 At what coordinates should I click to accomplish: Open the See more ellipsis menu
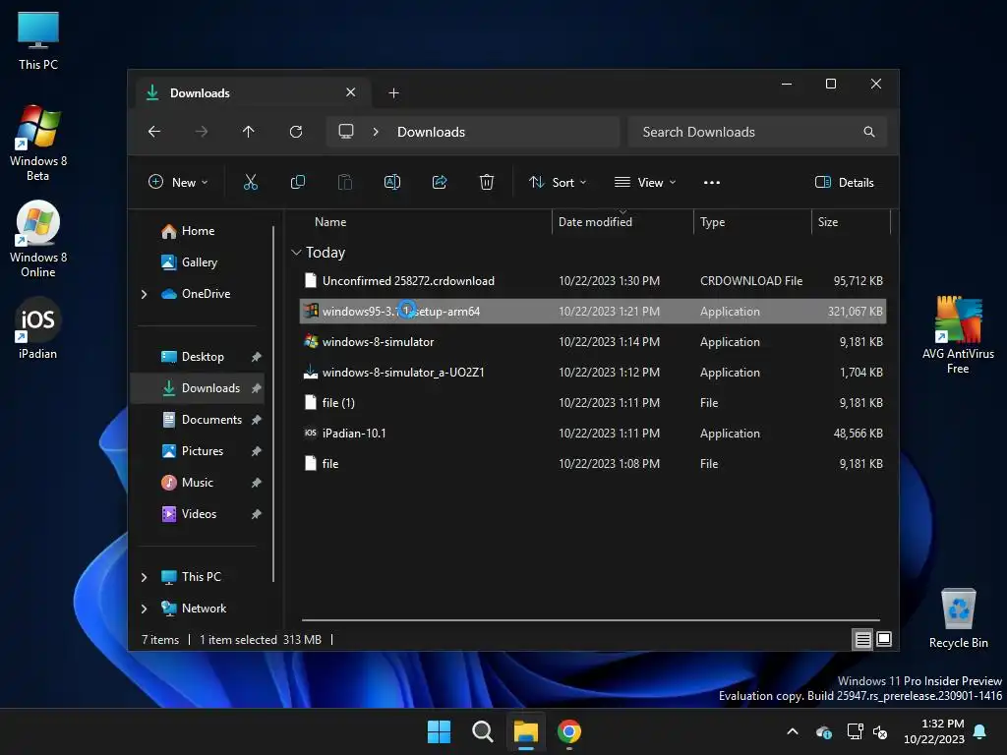tap(712, 182)
